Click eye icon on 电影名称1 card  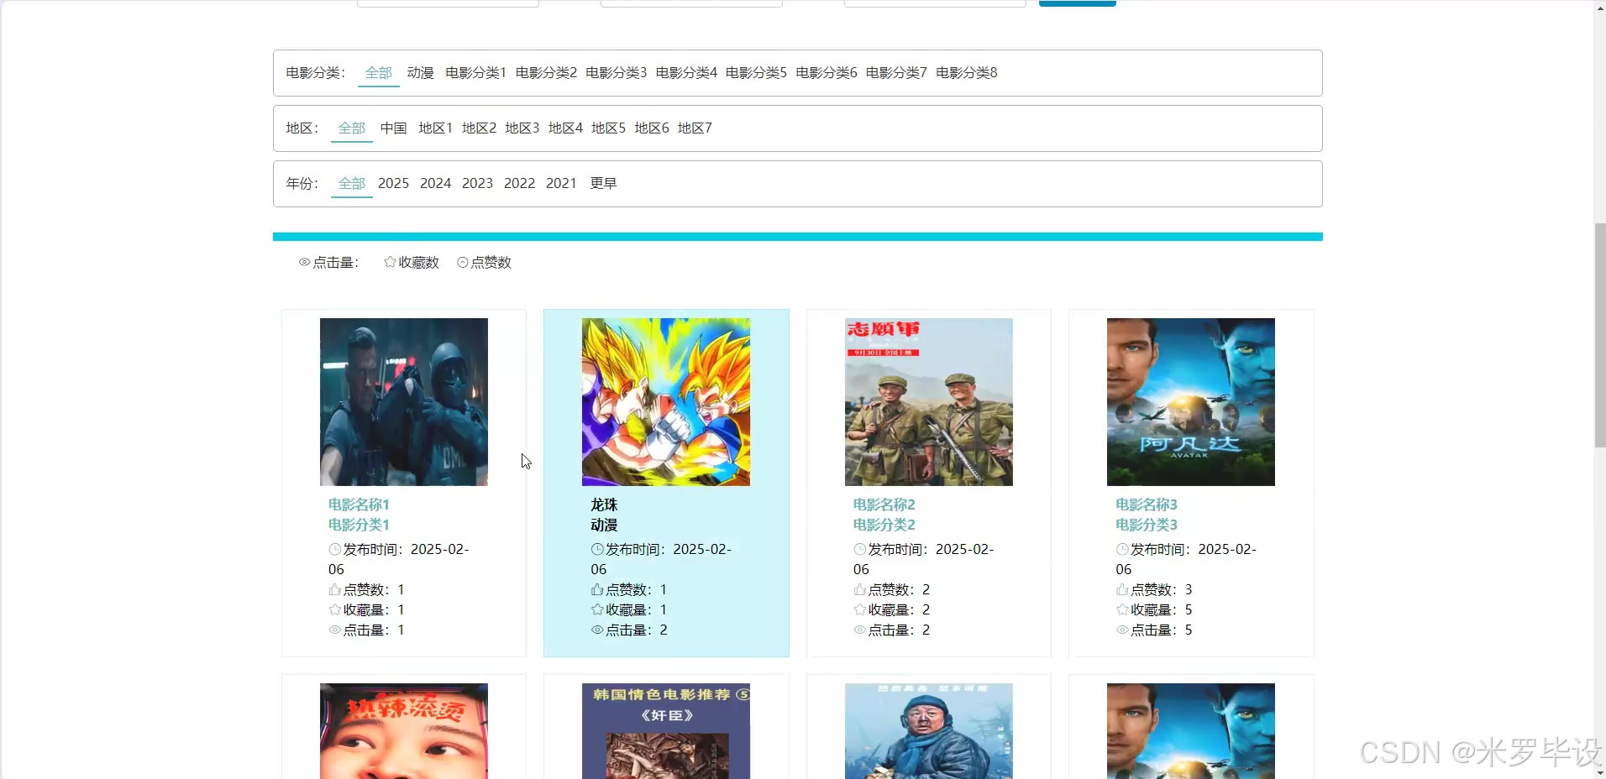tap(335, 630)
